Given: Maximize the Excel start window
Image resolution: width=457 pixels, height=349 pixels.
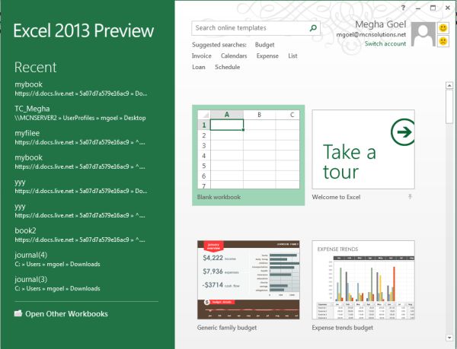Looking at the screenshot, I should pyautogui.click(x=433, y=8).
